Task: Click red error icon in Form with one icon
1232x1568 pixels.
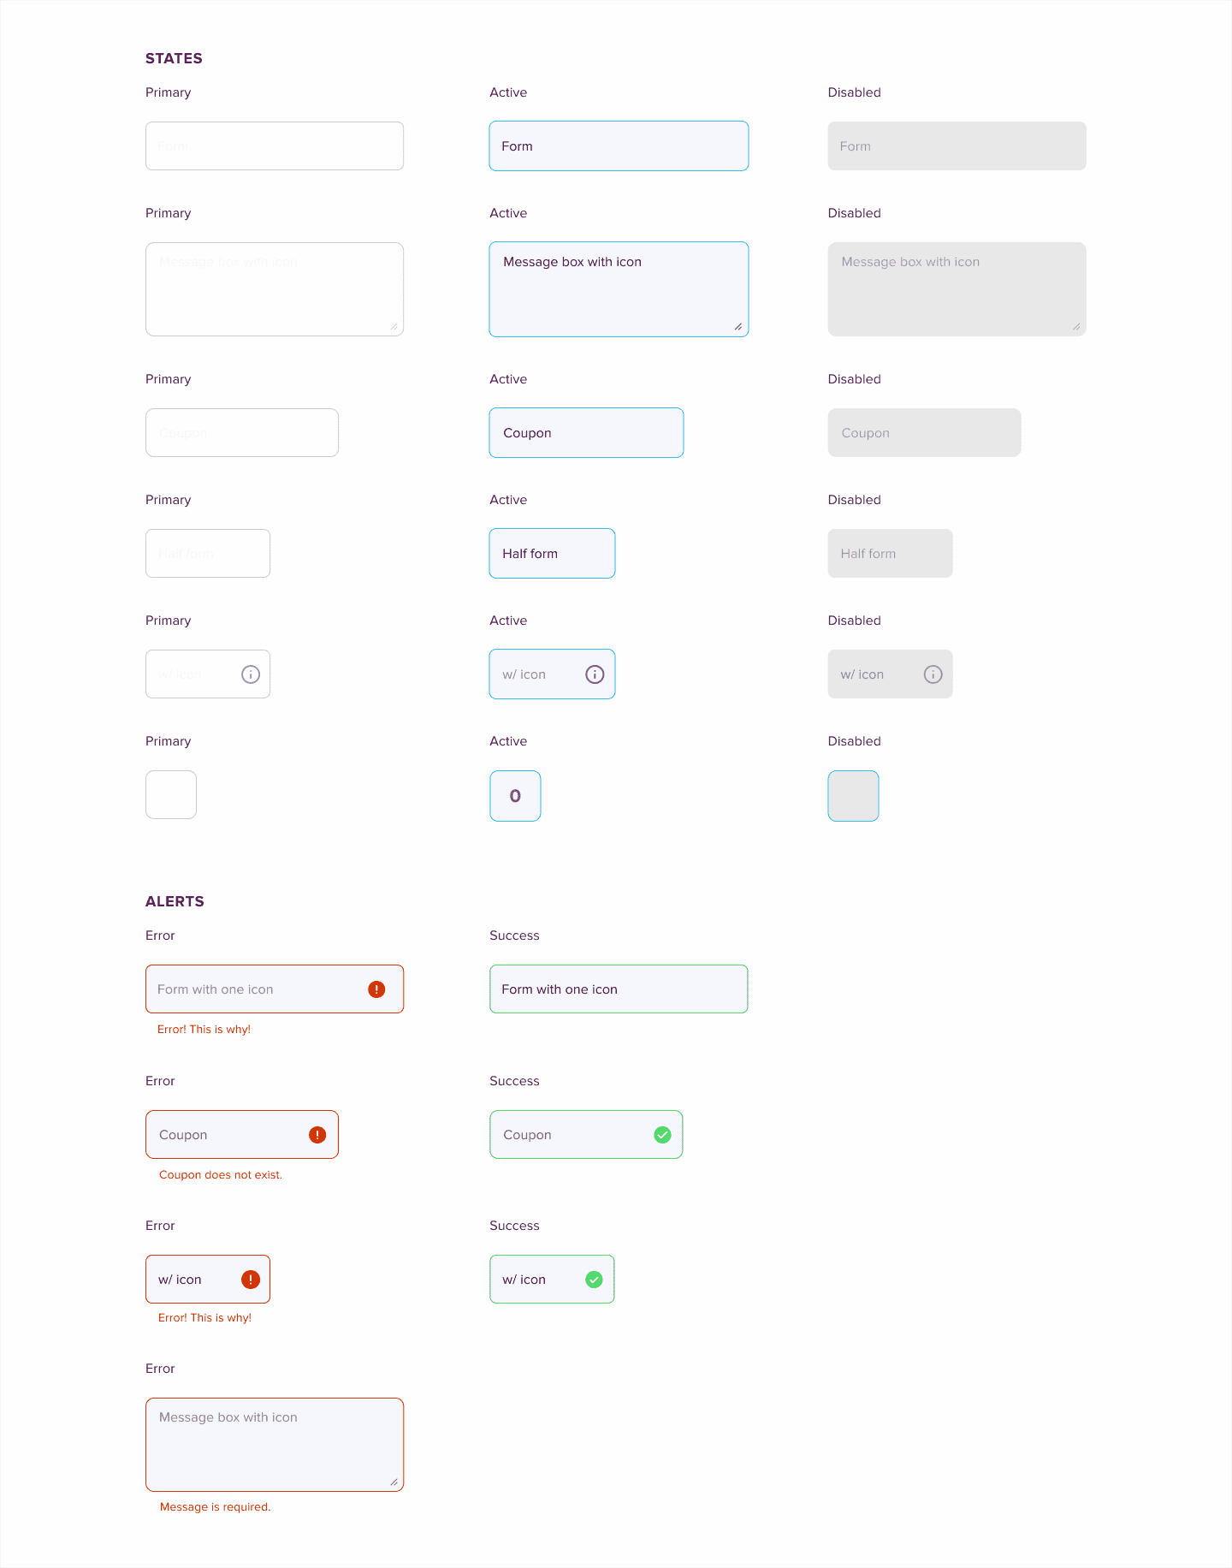Action: [x=376, y=989]
